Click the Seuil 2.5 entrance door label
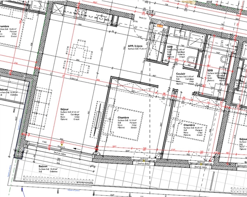 coord(143,18)
